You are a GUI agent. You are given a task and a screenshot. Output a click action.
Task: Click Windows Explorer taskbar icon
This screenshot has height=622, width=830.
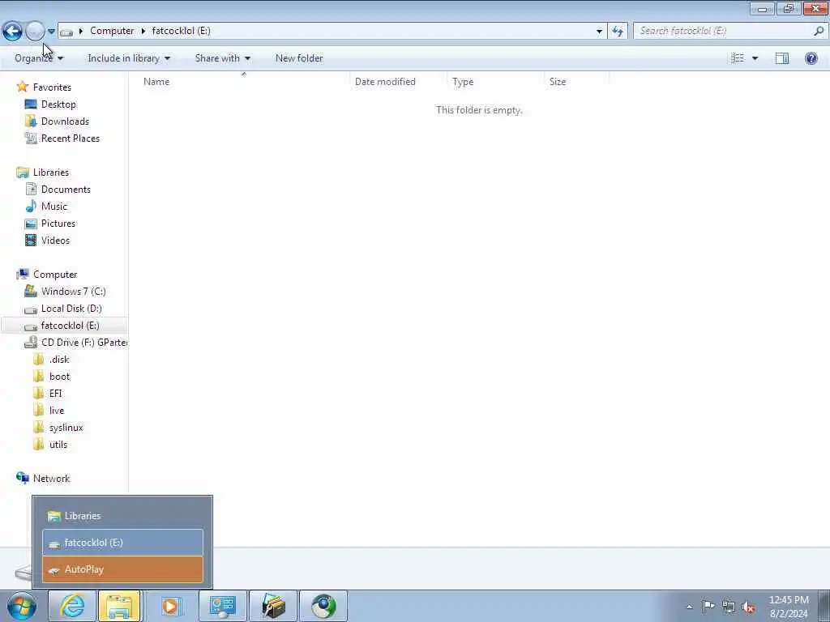tap(120, 606)
